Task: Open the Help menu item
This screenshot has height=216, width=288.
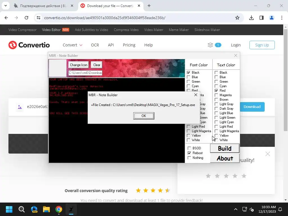Action: [148, 45]
